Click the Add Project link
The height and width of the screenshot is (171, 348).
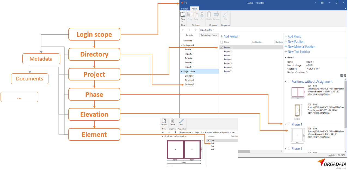pos(229,36)
